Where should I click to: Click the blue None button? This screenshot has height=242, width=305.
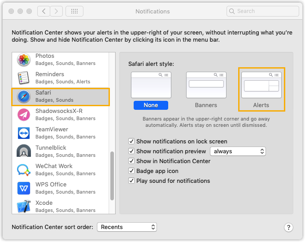(x=151, y=105)
